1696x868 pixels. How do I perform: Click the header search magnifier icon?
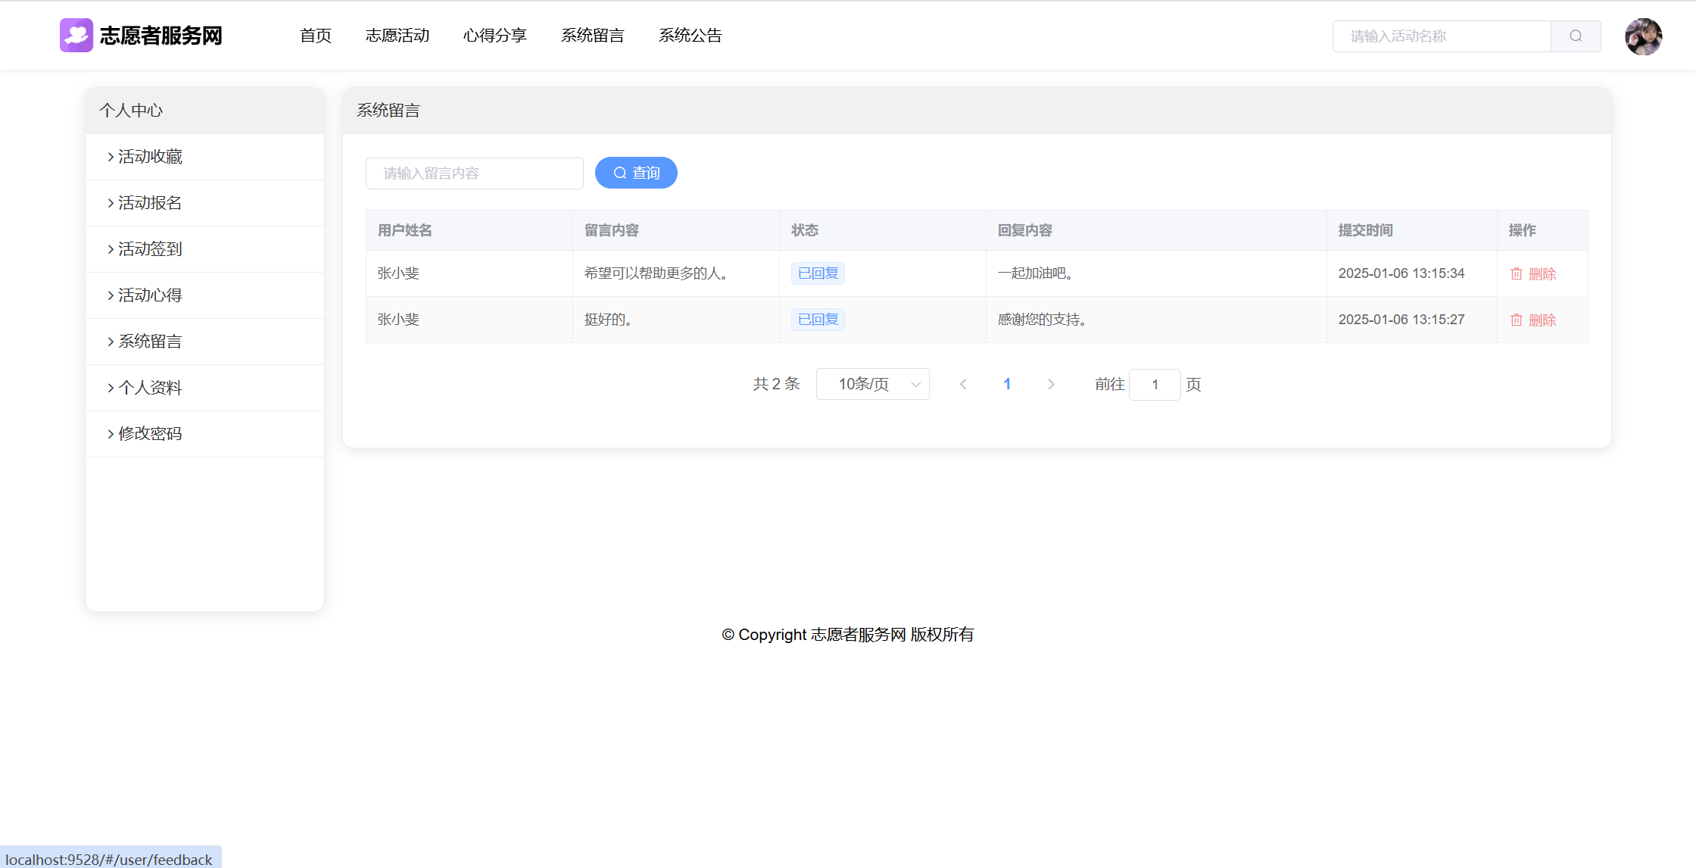click(1576, 36)
